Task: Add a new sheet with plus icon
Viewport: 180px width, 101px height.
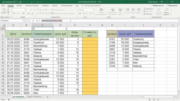Action: (47, 97)
